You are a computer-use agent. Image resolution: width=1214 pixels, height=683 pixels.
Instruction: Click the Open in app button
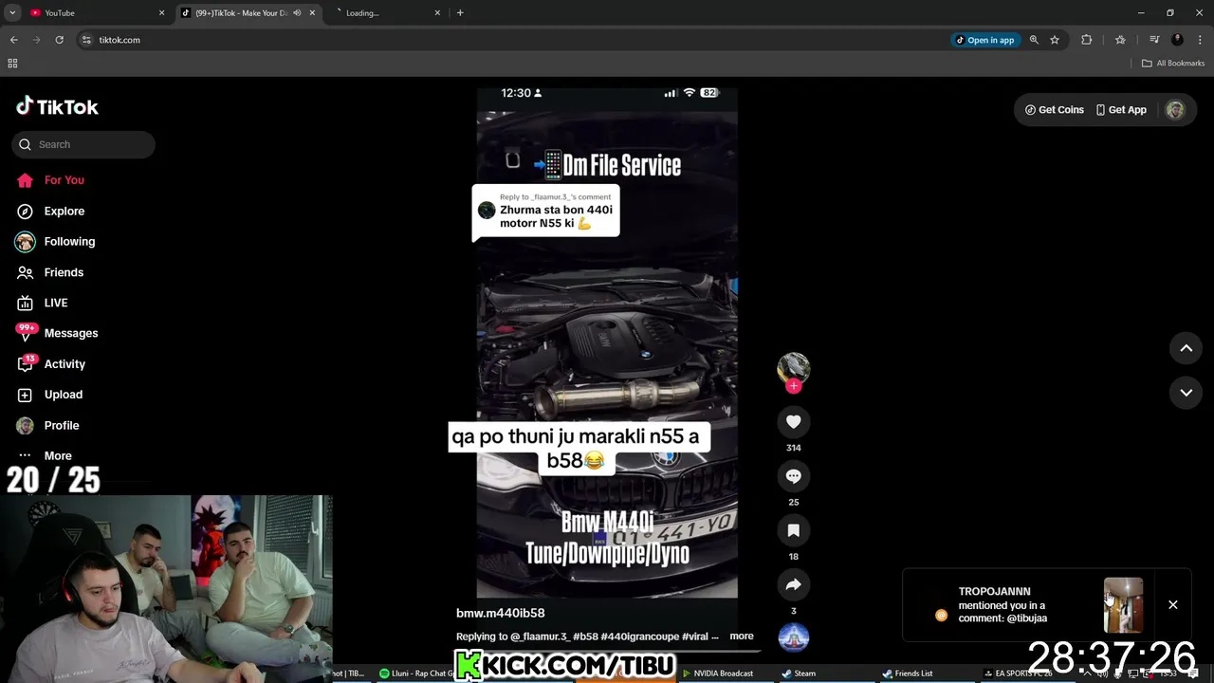985,40
